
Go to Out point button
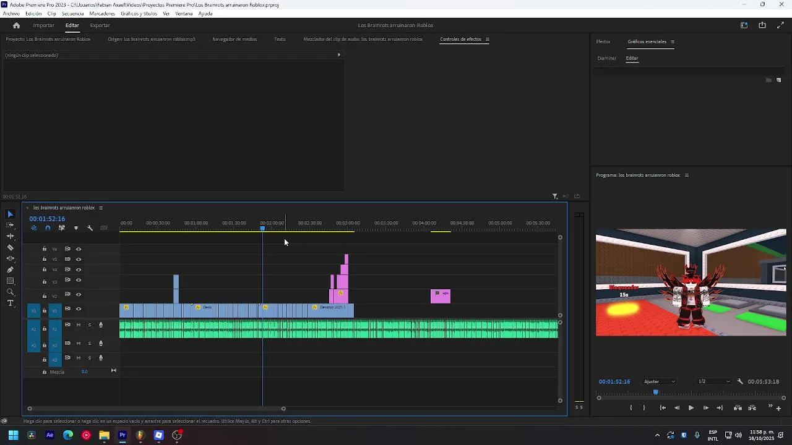click(720, 408)
